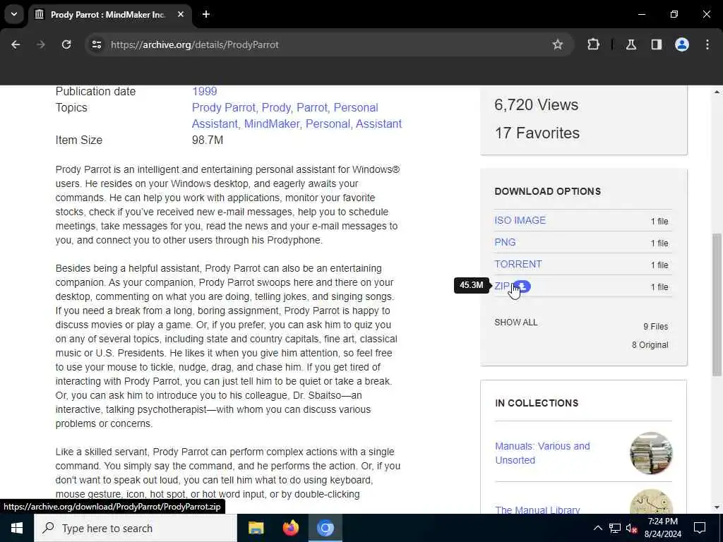Screen dimensions: 723x542
Task: Bookmark this page with the star icon
Action: tap(558, 44)
